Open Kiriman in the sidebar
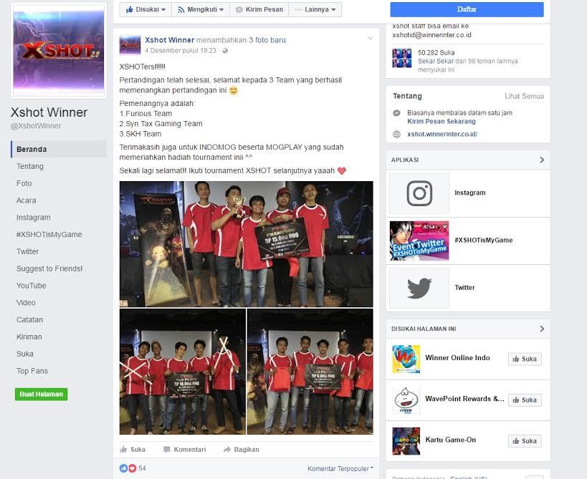Viewport: 587px width, 479px height. (29, 337)
